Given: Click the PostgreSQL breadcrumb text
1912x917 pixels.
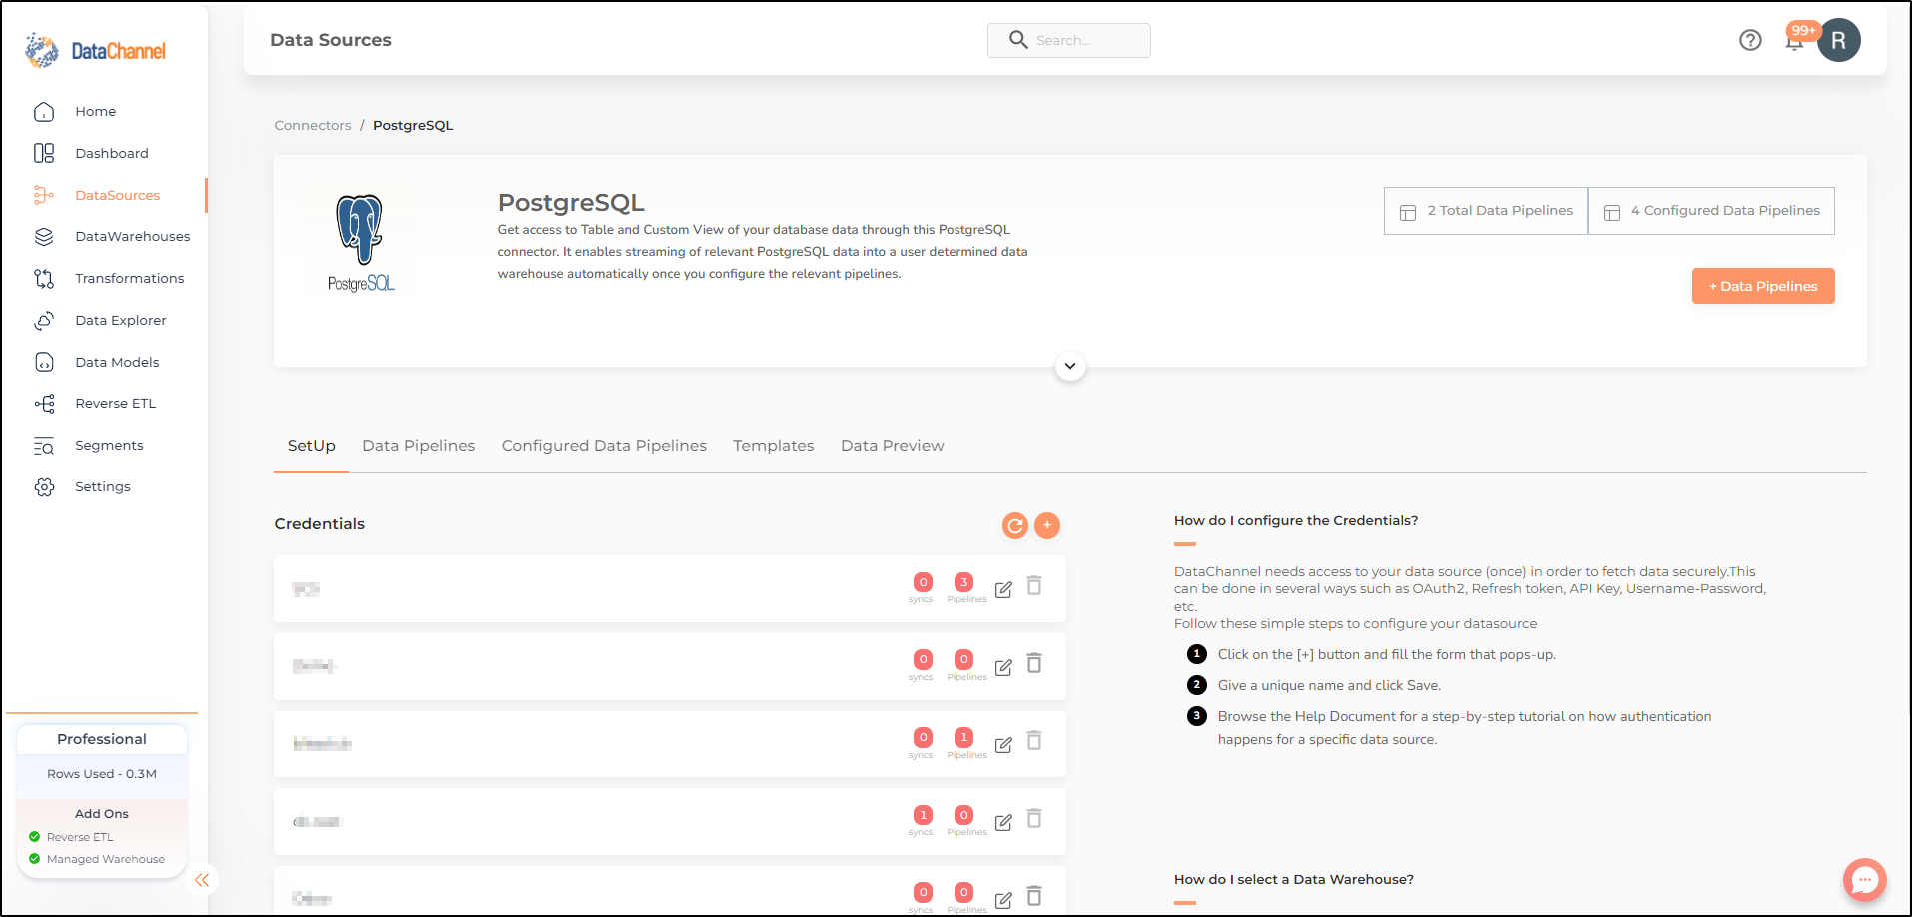Looking at the screenshot, I should click(413, 125).
